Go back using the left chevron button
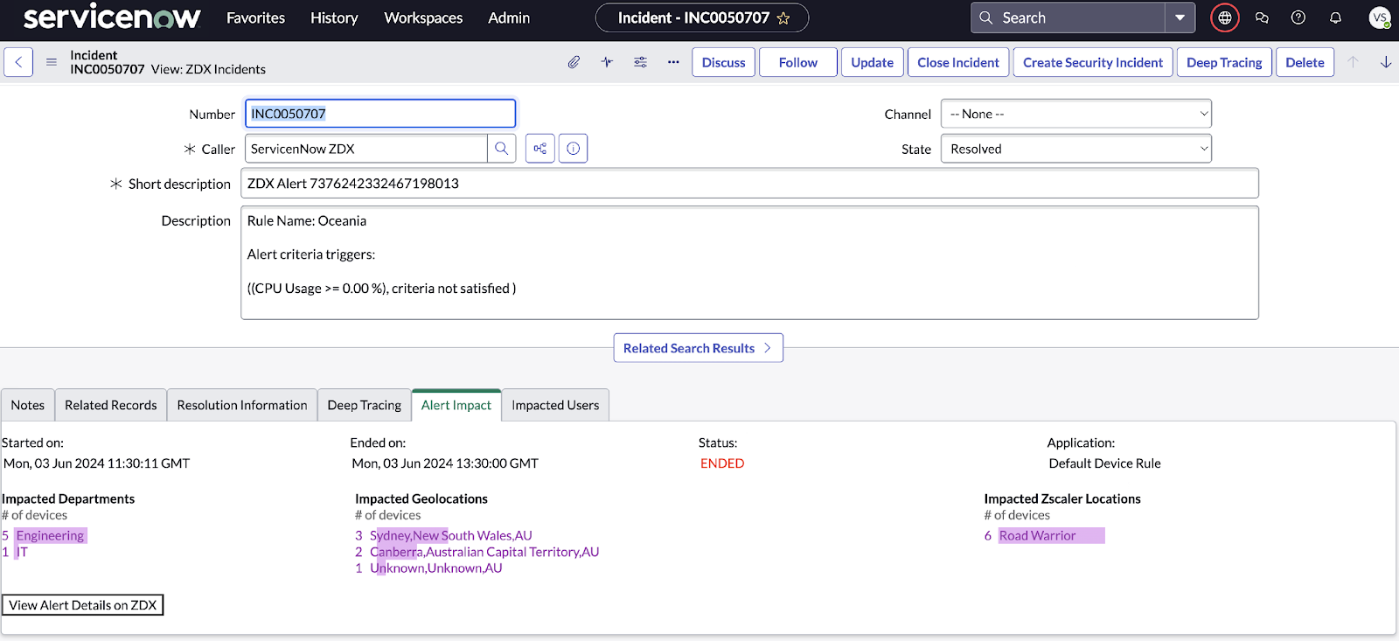 (18, 62)
